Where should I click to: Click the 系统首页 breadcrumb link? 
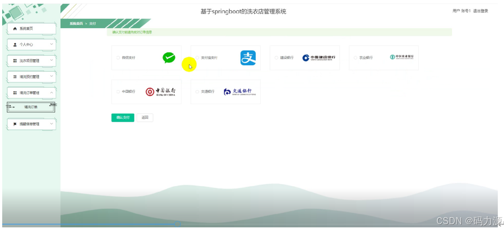(76, 23)
